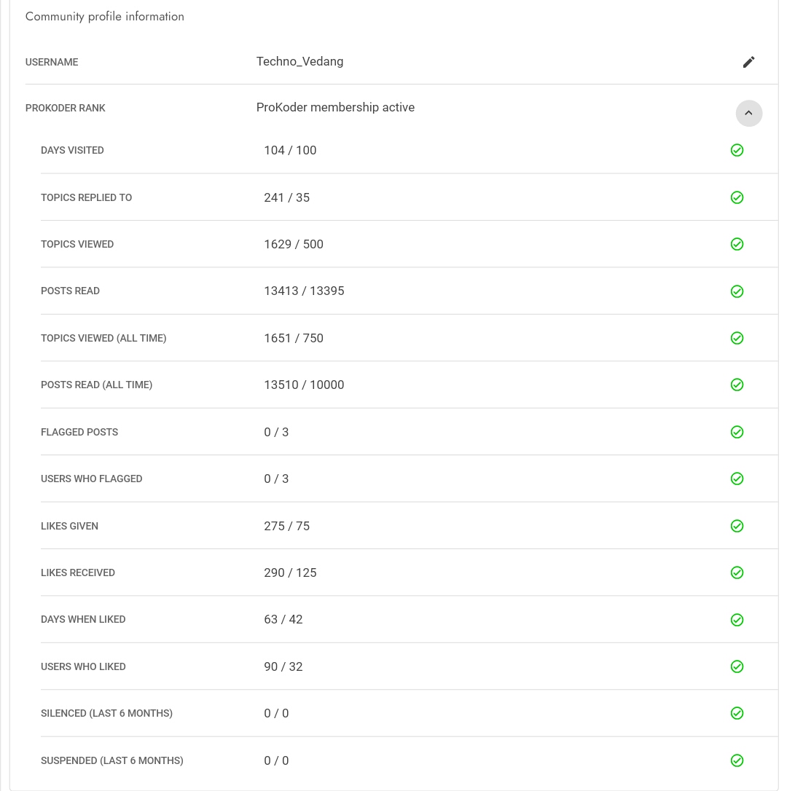Image resolution: width=787 pixels, height=791 pixels.
Task: Click the DAYS VISITED label
Action: (x=72, y=150)
